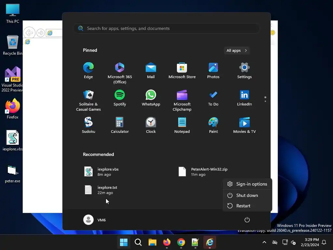Click the Start menu search box
333x250 pixels.
pos(166,28)
